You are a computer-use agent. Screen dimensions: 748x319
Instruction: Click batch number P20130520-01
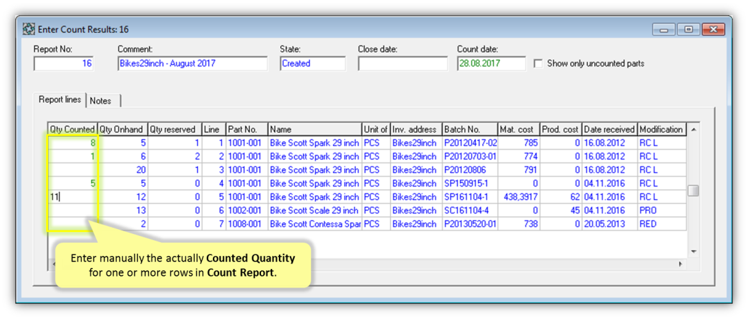click(x=470, y=224)
